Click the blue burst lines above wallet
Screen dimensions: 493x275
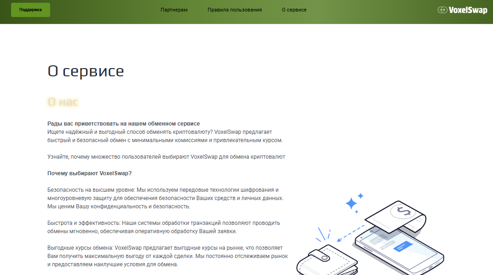coord(322,235)
